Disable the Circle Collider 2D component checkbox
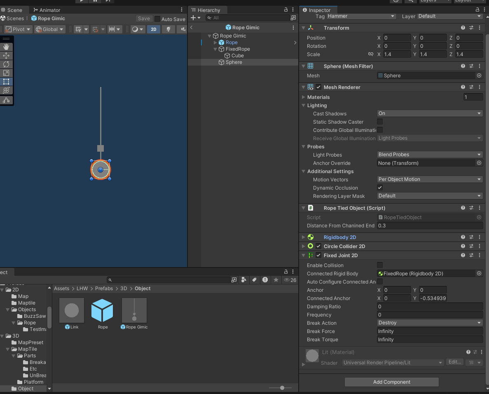The image size is (489, 394). (x=318, y=246)
